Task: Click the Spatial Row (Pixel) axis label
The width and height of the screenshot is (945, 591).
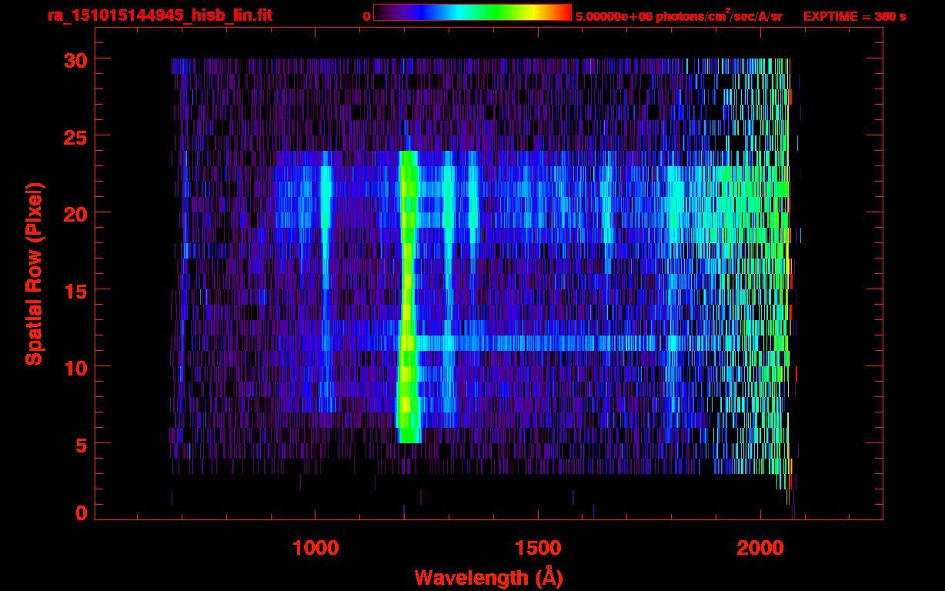Action: click(34, 273)
